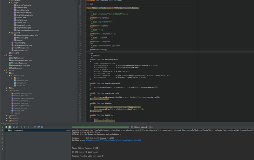Open PluginNotFoundException.php file

coord(27,30)
